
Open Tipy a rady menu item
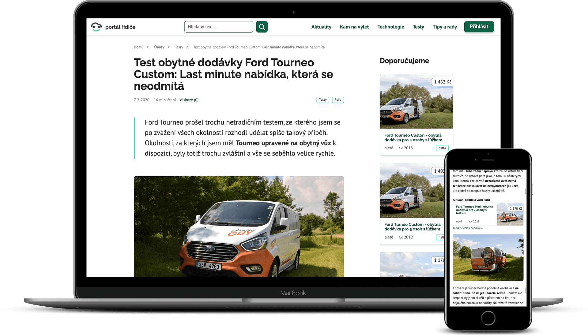[x=445, y=27]
